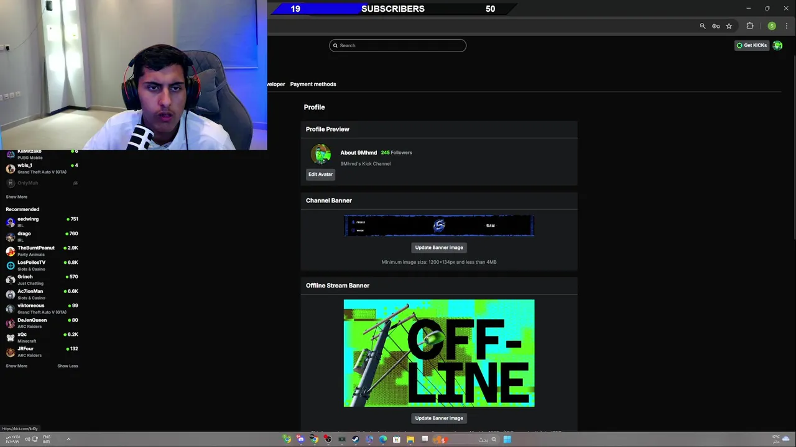The height and width of the screenshot is (447, 796).
Task: Open the saved passwords key icon
Action: pyautogui.click(x=716, y=26)
